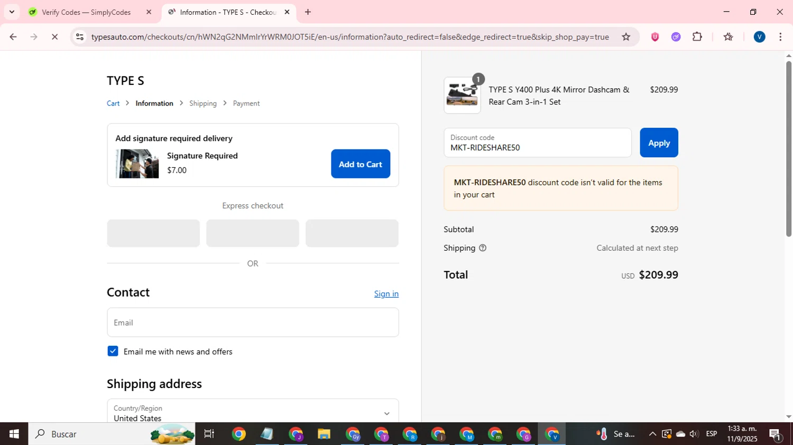Click the taskbar Buscar search box
This screenshot has height=445, width=793.
point(112,434)
